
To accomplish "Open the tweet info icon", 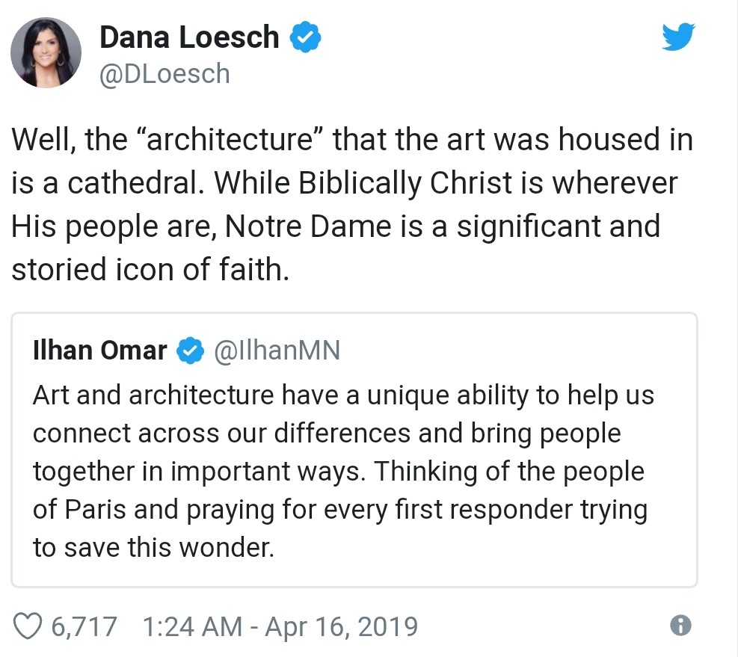I will [x=680, y=626].
